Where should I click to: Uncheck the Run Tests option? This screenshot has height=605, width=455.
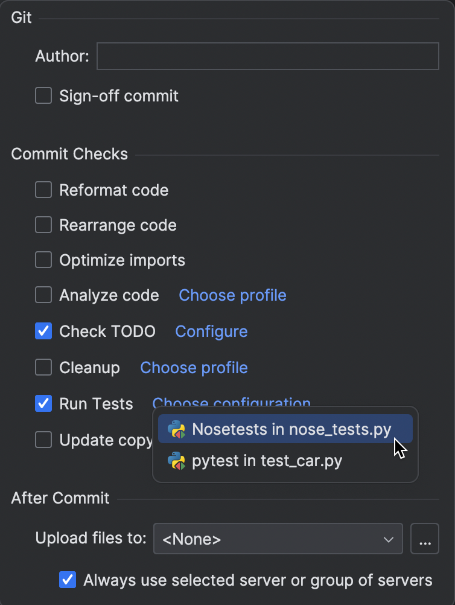point(43,403)
